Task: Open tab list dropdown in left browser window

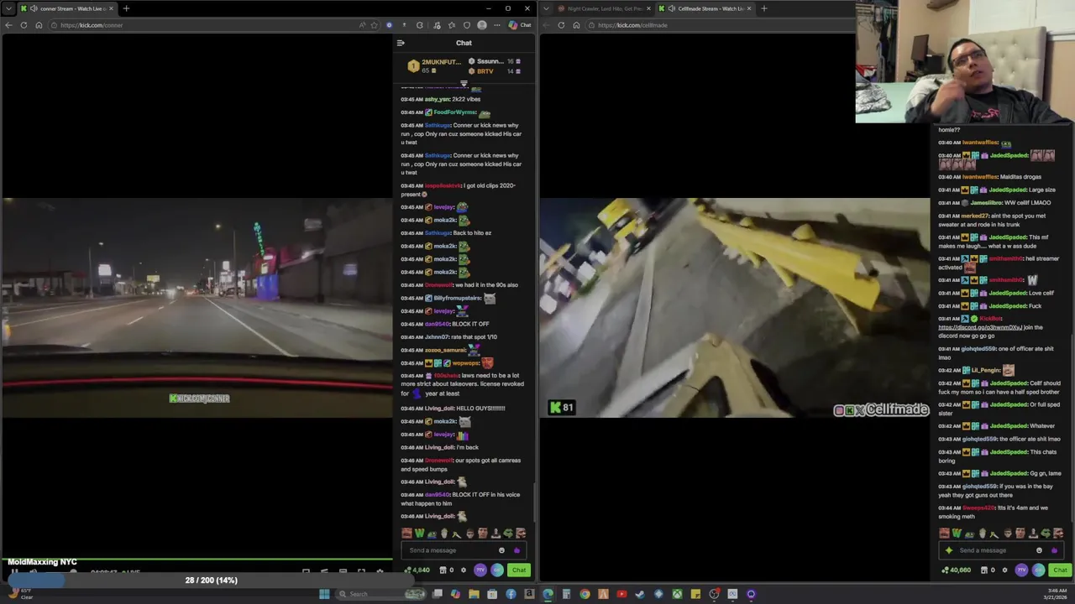Action: (x=8, y=8)
